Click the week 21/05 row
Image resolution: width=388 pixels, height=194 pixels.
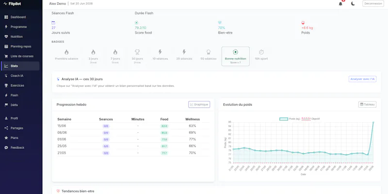[x=133, y=153]
